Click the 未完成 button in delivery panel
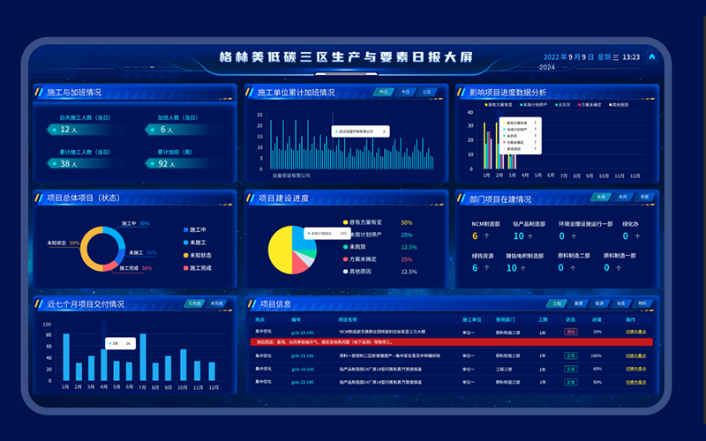706x441 pixels. coord(216,303)
